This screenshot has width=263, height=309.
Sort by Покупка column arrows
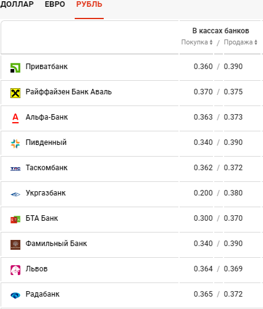211,43
